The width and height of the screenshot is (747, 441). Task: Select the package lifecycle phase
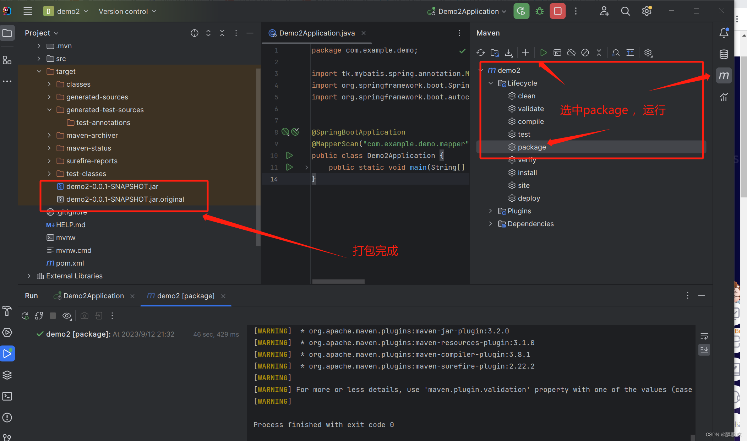click(591, 147)
